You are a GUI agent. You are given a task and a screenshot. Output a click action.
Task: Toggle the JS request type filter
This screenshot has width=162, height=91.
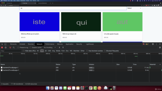point(46,51)
